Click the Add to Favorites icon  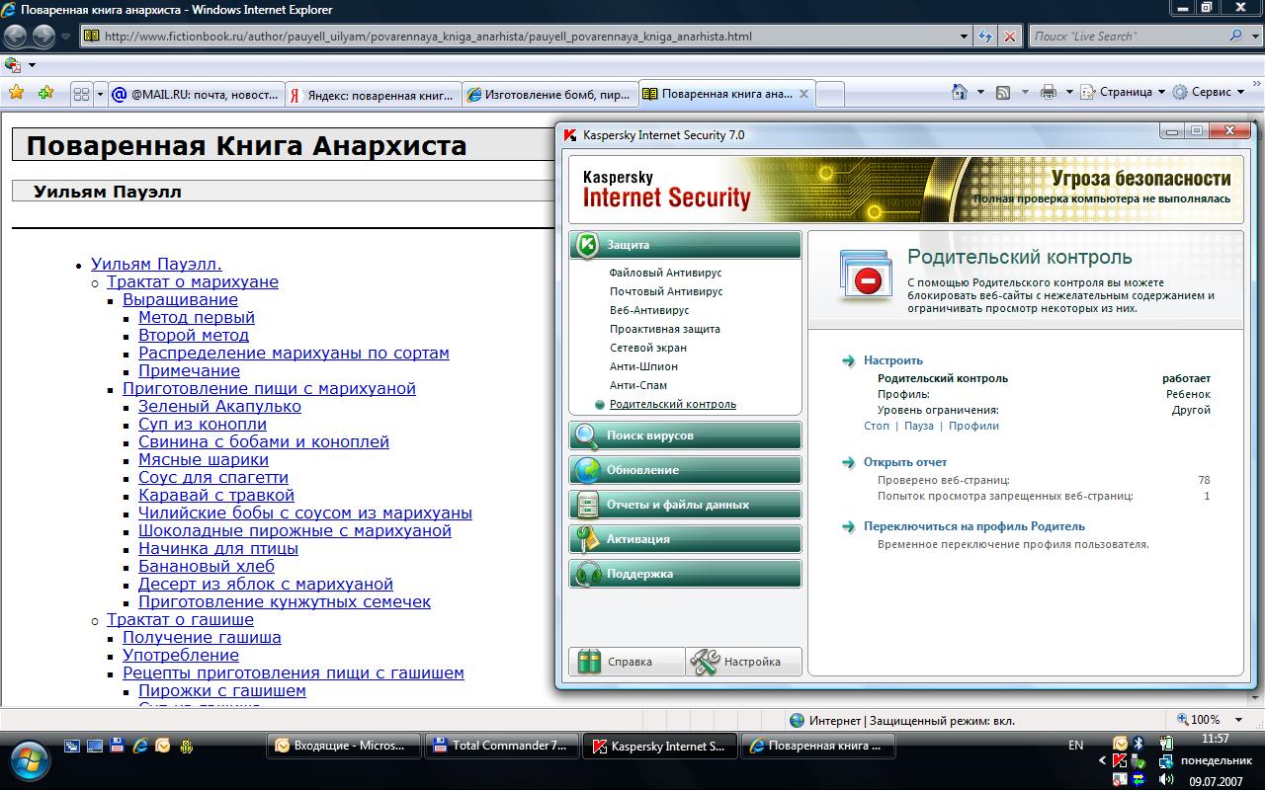45,93
